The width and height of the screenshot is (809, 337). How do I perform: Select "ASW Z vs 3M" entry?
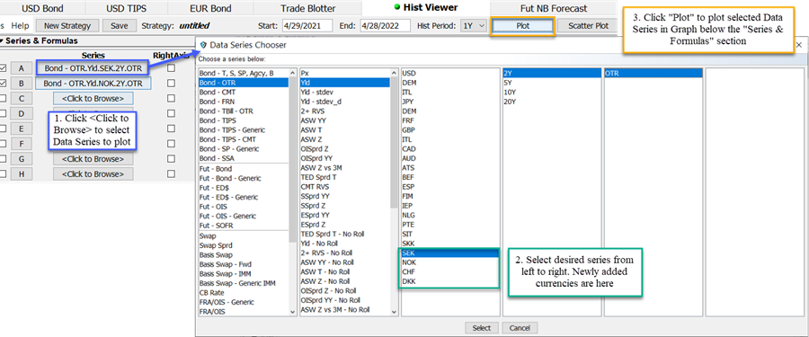pos(345,168)
